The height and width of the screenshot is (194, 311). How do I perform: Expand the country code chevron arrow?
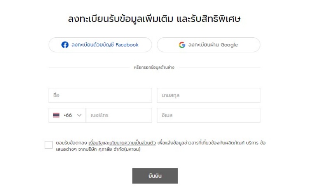pyautogui.click(x=79, y=115)
